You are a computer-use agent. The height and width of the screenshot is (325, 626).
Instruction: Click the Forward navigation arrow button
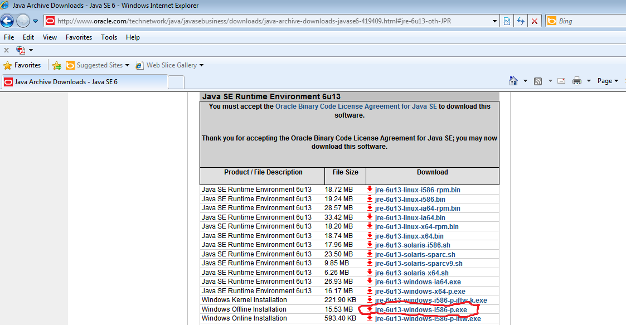23,21
